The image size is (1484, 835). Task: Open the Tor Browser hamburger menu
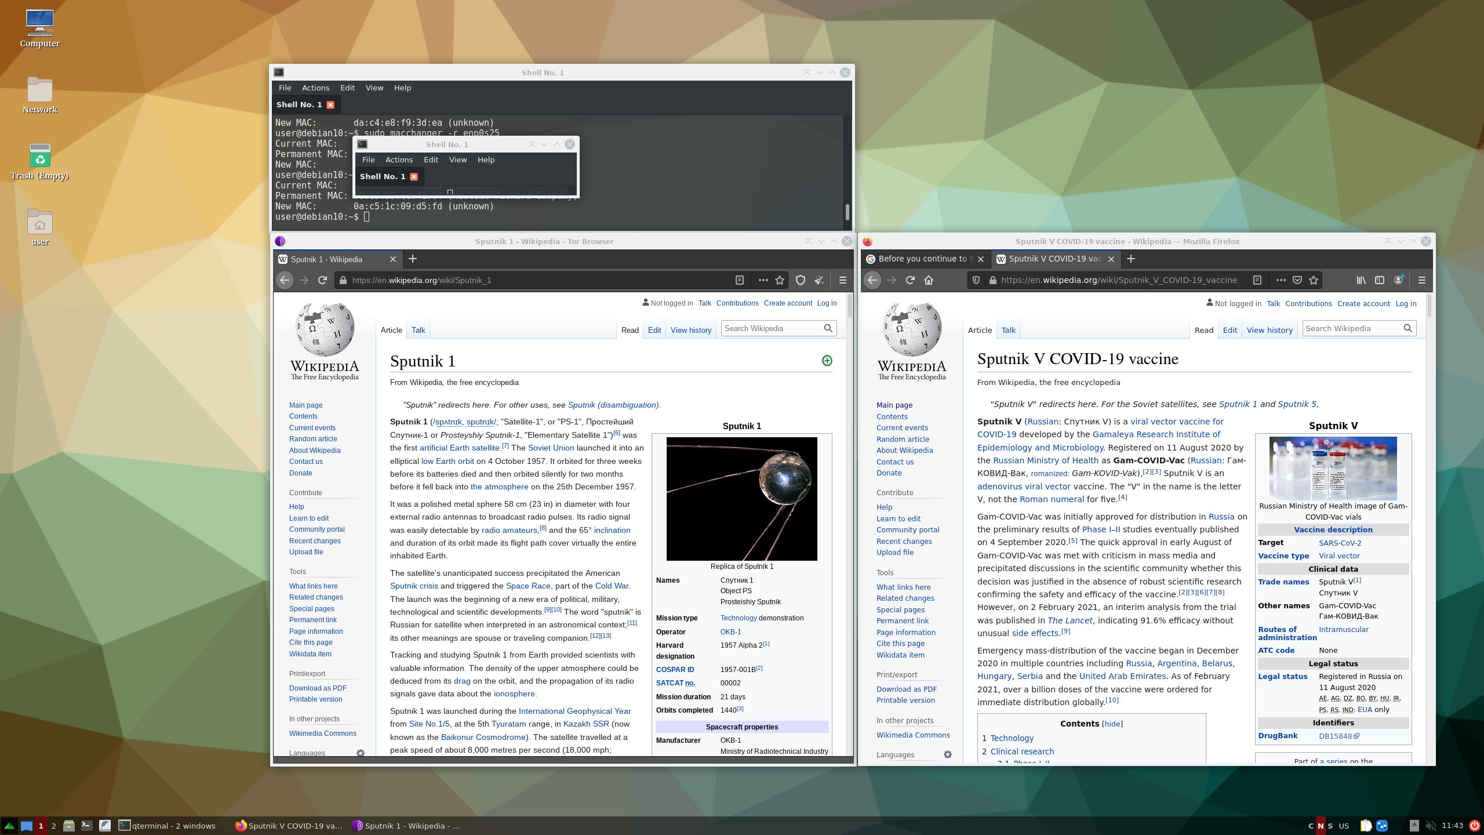(843, 280)
